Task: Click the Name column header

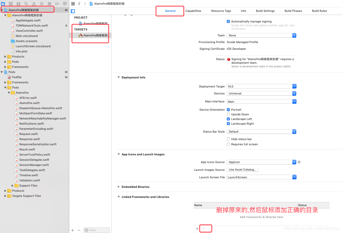Action: click(245, 205)
